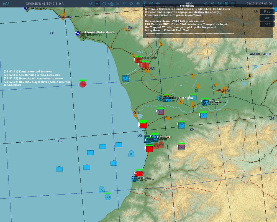Select K marker off the Kobuleti coast
This screenshot has height=222, width=277.
(x=131, y=154)
